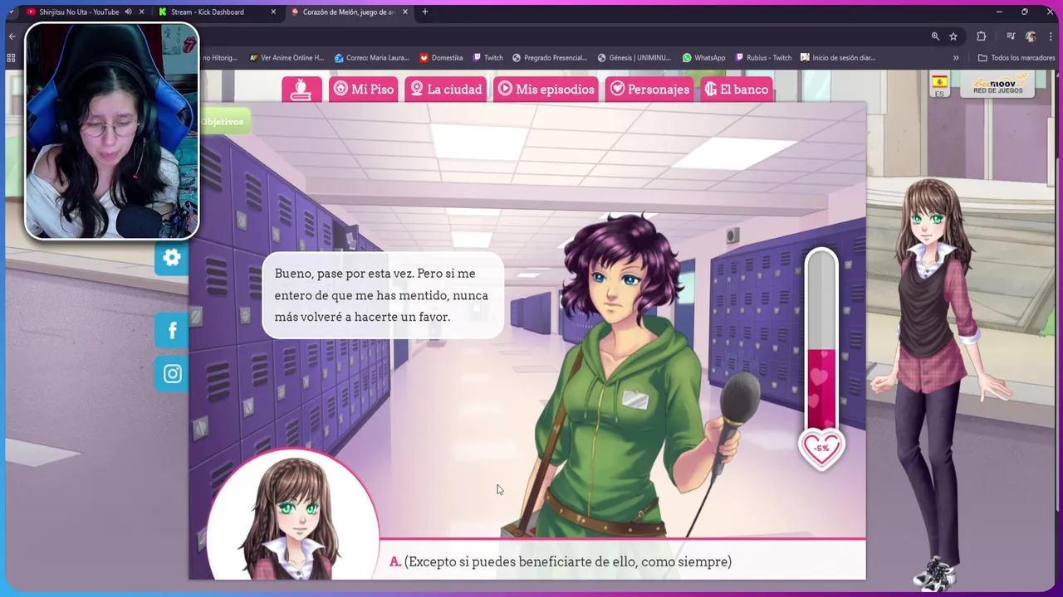Open Pregrado Presencial bookmark
This screenshot has height=597, width=1063.
coord(550,58)
